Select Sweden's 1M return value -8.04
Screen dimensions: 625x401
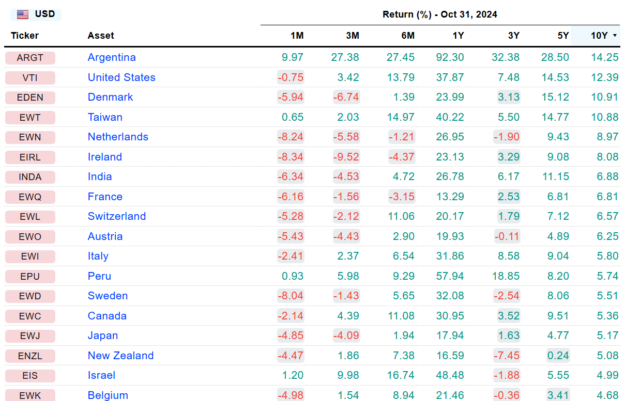291,296
